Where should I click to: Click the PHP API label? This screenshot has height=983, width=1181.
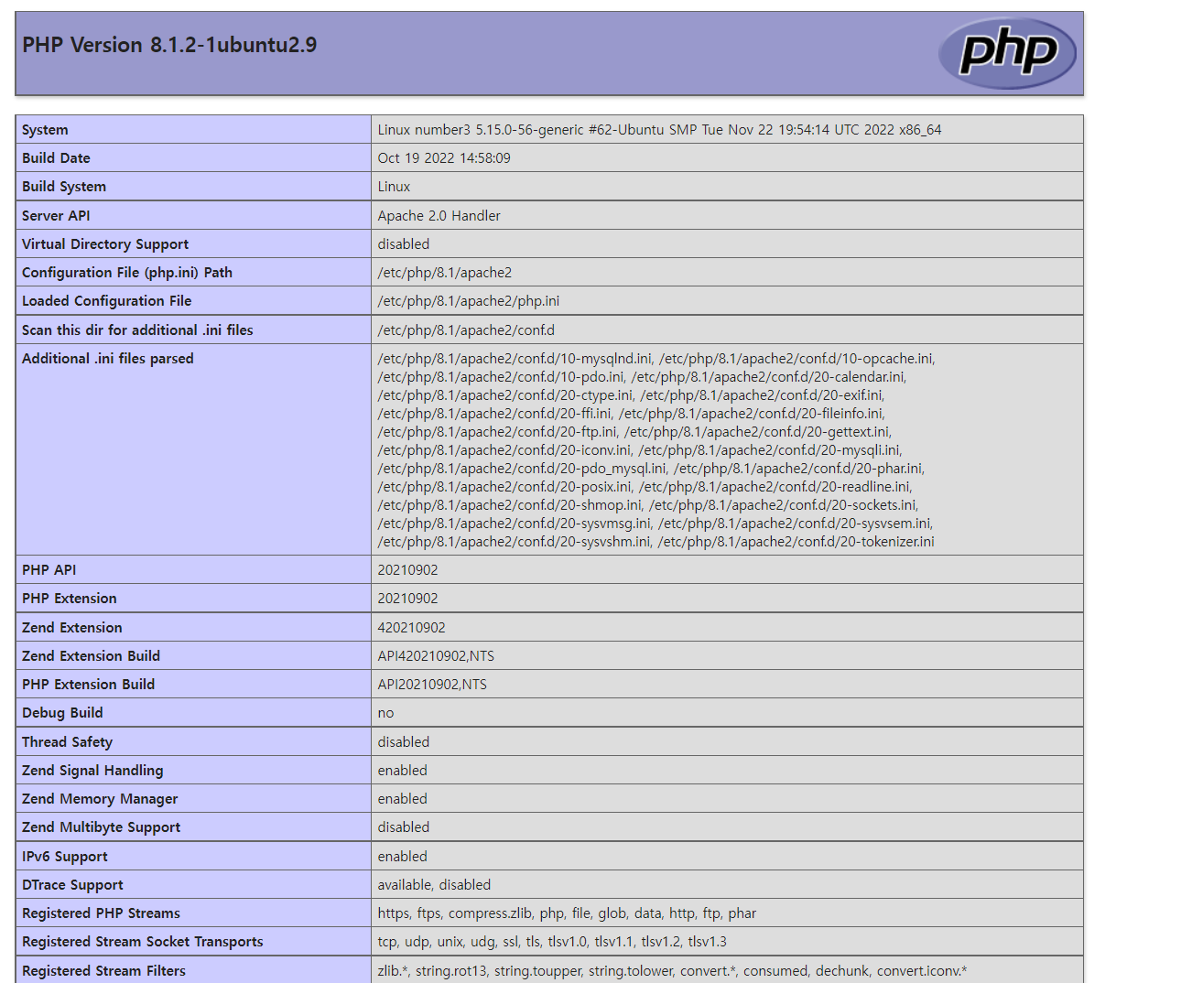coord(49,570)
